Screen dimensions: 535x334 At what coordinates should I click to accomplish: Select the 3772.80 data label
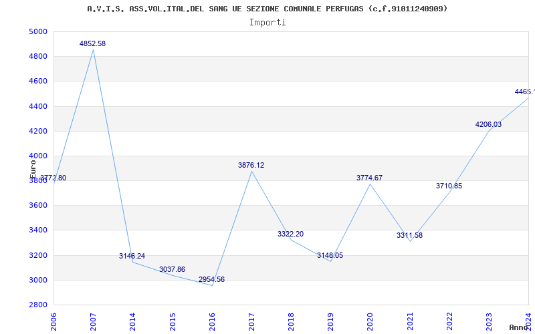(53, 178)
